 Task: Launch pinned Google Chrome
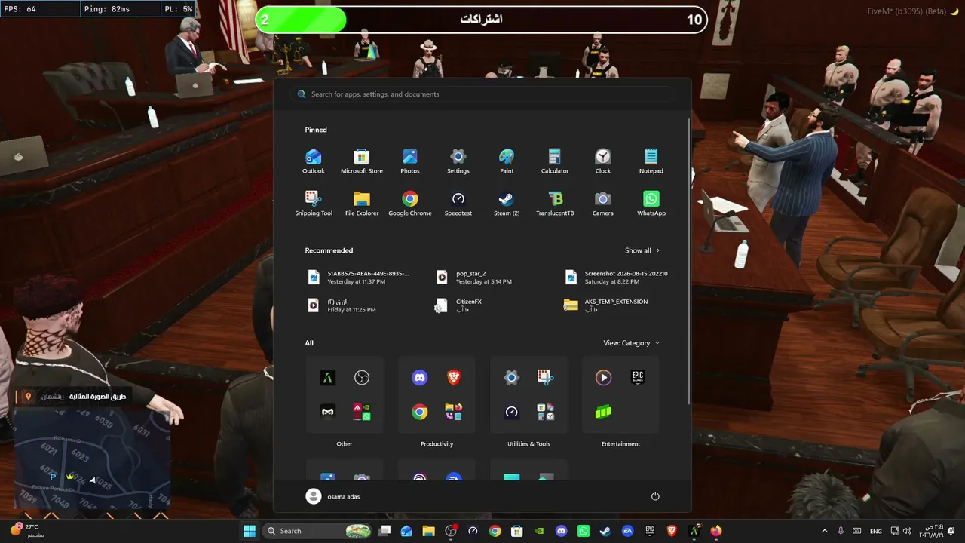[x=410, y=204]
